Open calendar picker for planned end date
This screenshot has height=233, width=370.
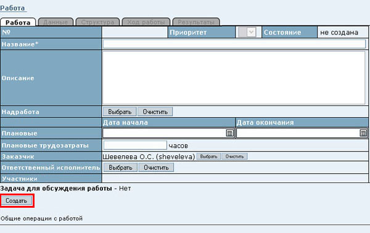click(363, 133)
